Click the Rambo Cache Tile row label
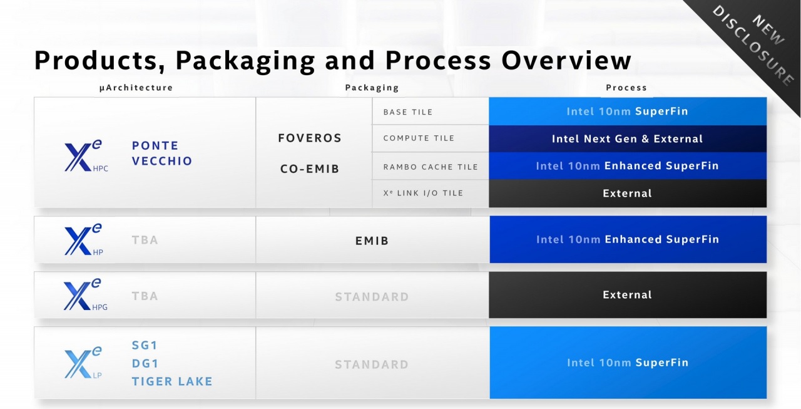The image size is (801, 409). point(431,167)
